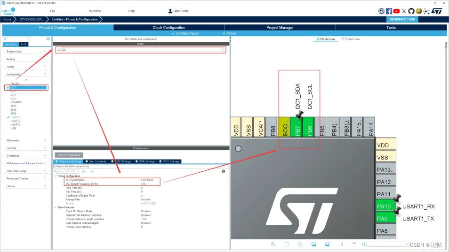Viewport: 449px width, 252px height.
Task: Select the green PB6 pin
Action: click(308, 127)
